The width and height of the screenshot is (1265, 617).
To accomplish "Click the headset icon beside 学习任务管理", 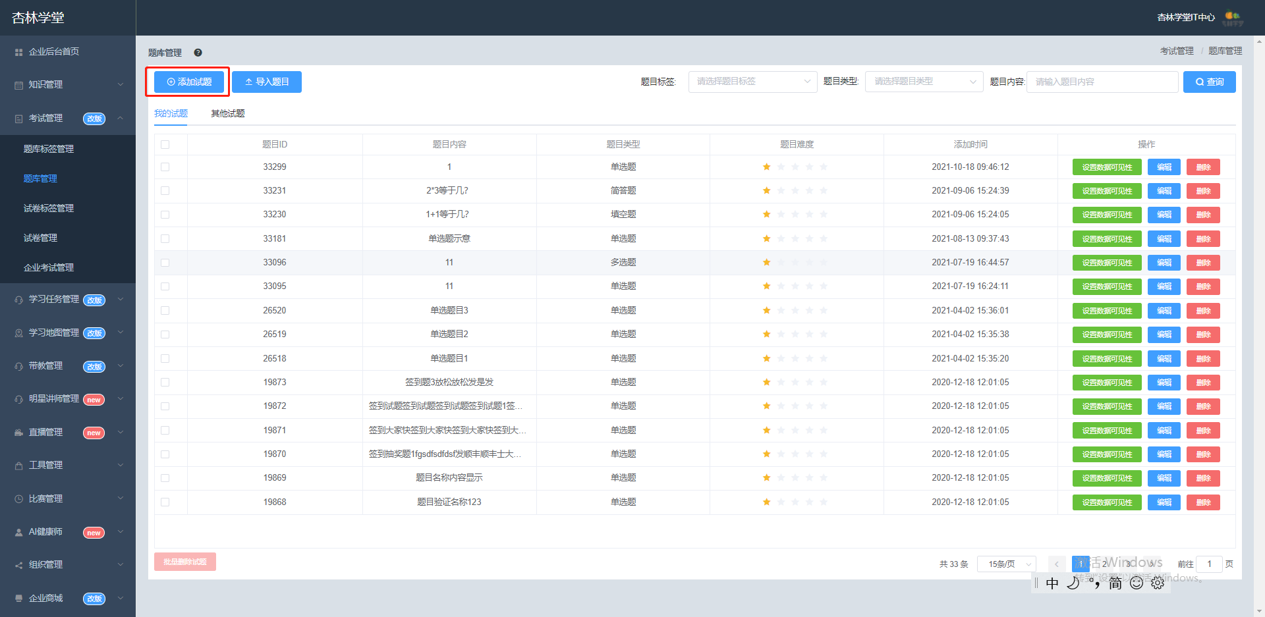I will pos(18,300).
